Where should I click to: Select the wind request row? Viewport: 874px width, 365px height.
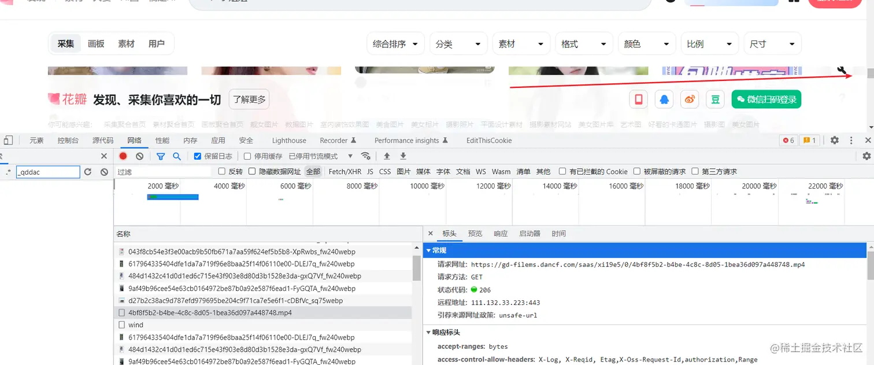click(262, 325)
